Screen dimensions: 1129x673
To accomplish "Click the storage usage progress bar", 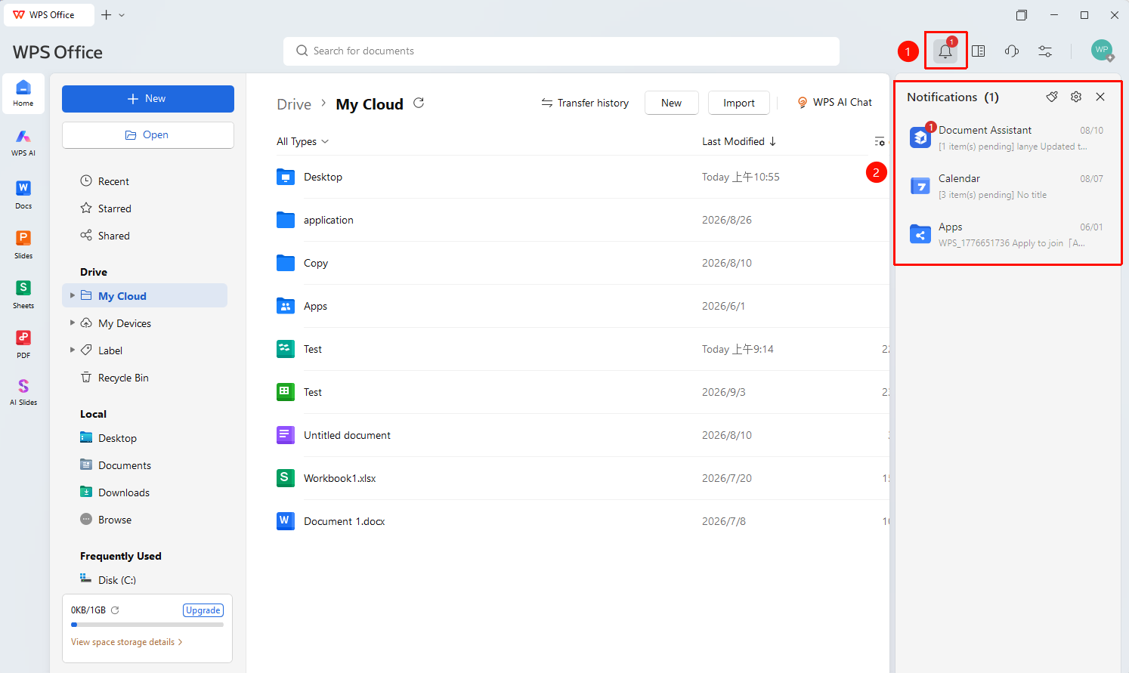I will point(147,625).
